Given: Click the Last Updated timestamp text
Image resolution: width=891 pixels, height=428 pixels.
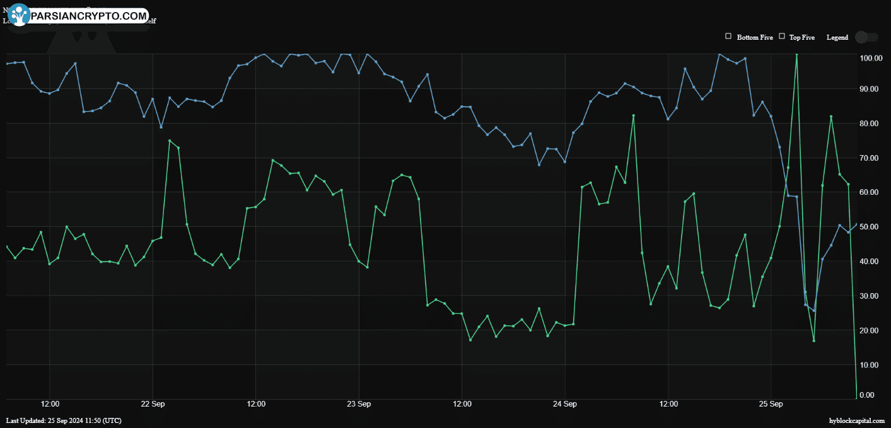Looking at the screenshot, I should (x=64, y=420).
